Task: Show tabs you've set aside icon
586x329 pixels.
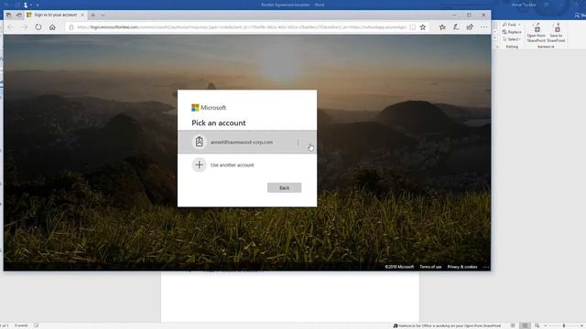Action: tap(8, 15)
